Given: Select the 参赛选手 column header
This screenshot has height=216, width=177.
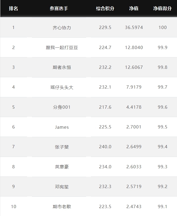Looking at the screenshot, I should (x=59, y=9).
